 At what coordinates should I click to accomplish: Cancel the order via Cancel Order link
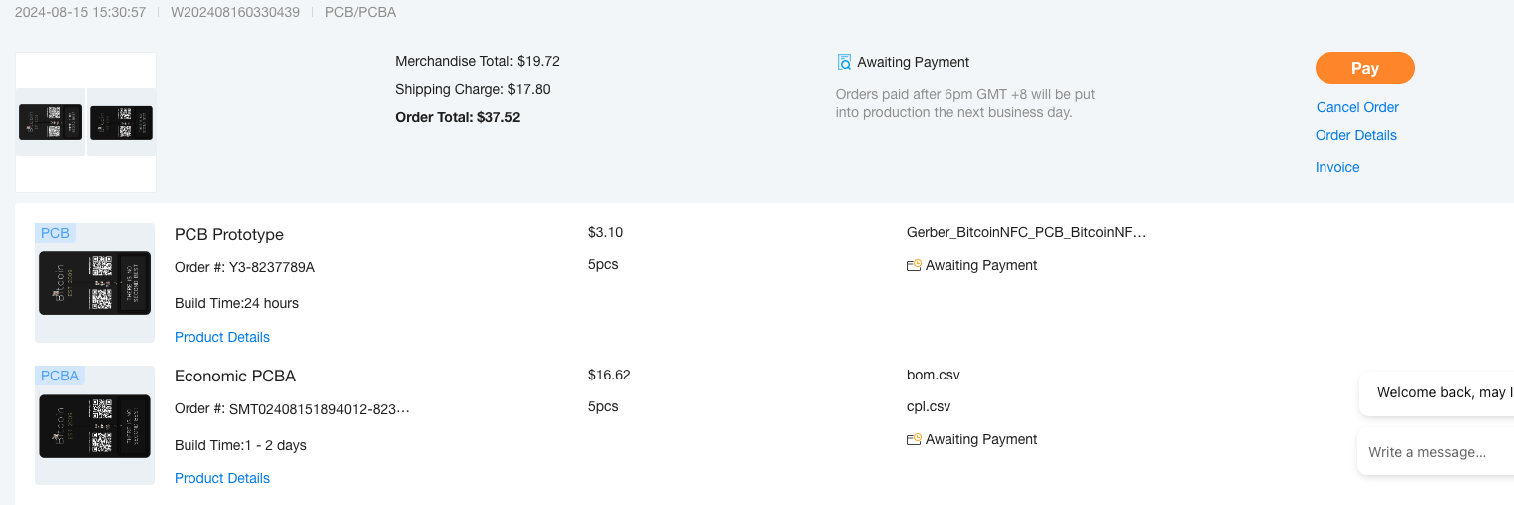coord(1357,107)
